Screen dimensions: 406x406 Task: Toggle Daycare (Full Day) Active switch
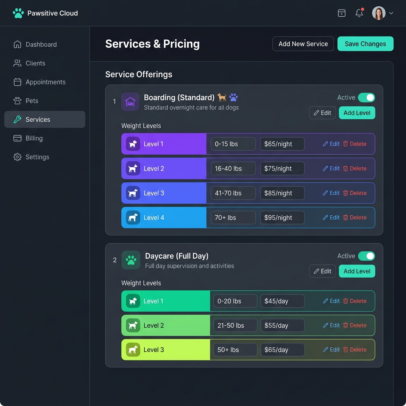[x=366, y=256]
